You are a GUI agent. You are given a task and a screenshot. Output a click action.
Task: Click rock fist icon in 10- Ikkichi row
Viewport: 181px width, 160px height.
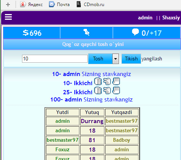click(x=98, y=81)
